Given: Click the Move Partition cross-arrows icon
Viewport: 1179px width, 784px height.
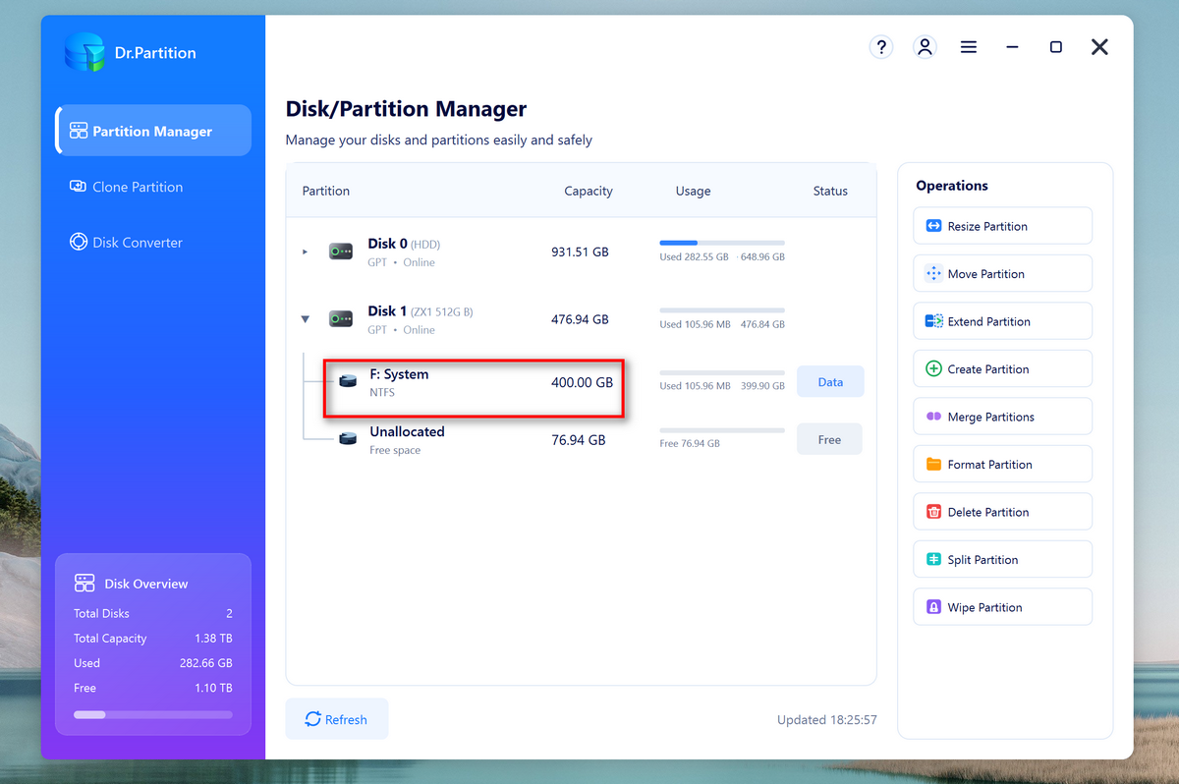Looking at the screenshot, I should pos(933,273).
